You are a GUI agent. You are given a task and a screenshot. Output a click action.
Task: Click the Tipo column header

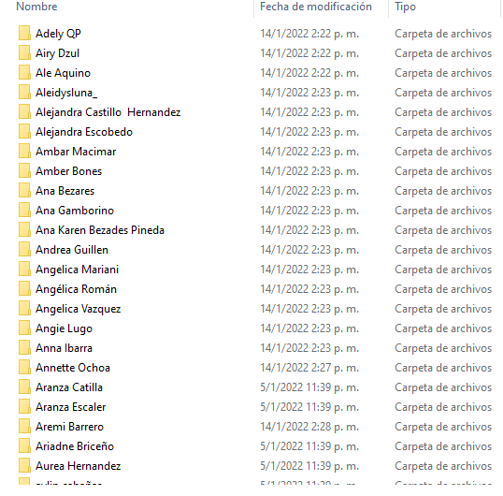point(405,7)
